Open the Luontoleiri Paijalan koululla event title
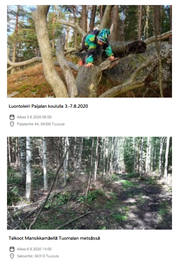 [48, 106]
